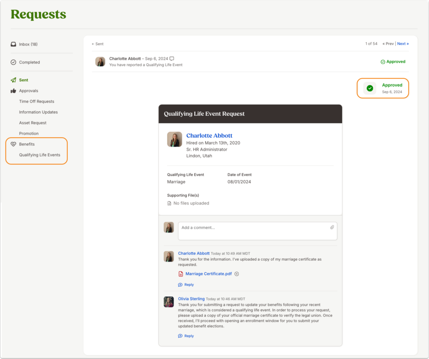The image size is (429, 359).
Task: Click the Approvals thumbs-up icon
Action: 13,91
